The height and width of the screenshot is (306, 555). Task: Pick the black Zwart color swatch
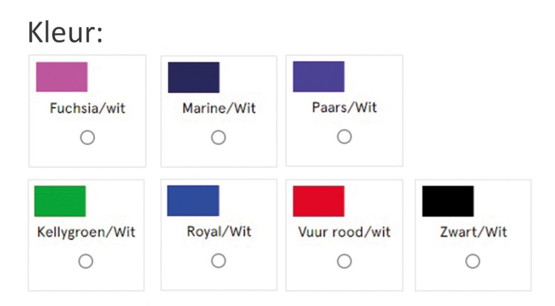pos(447,201)
